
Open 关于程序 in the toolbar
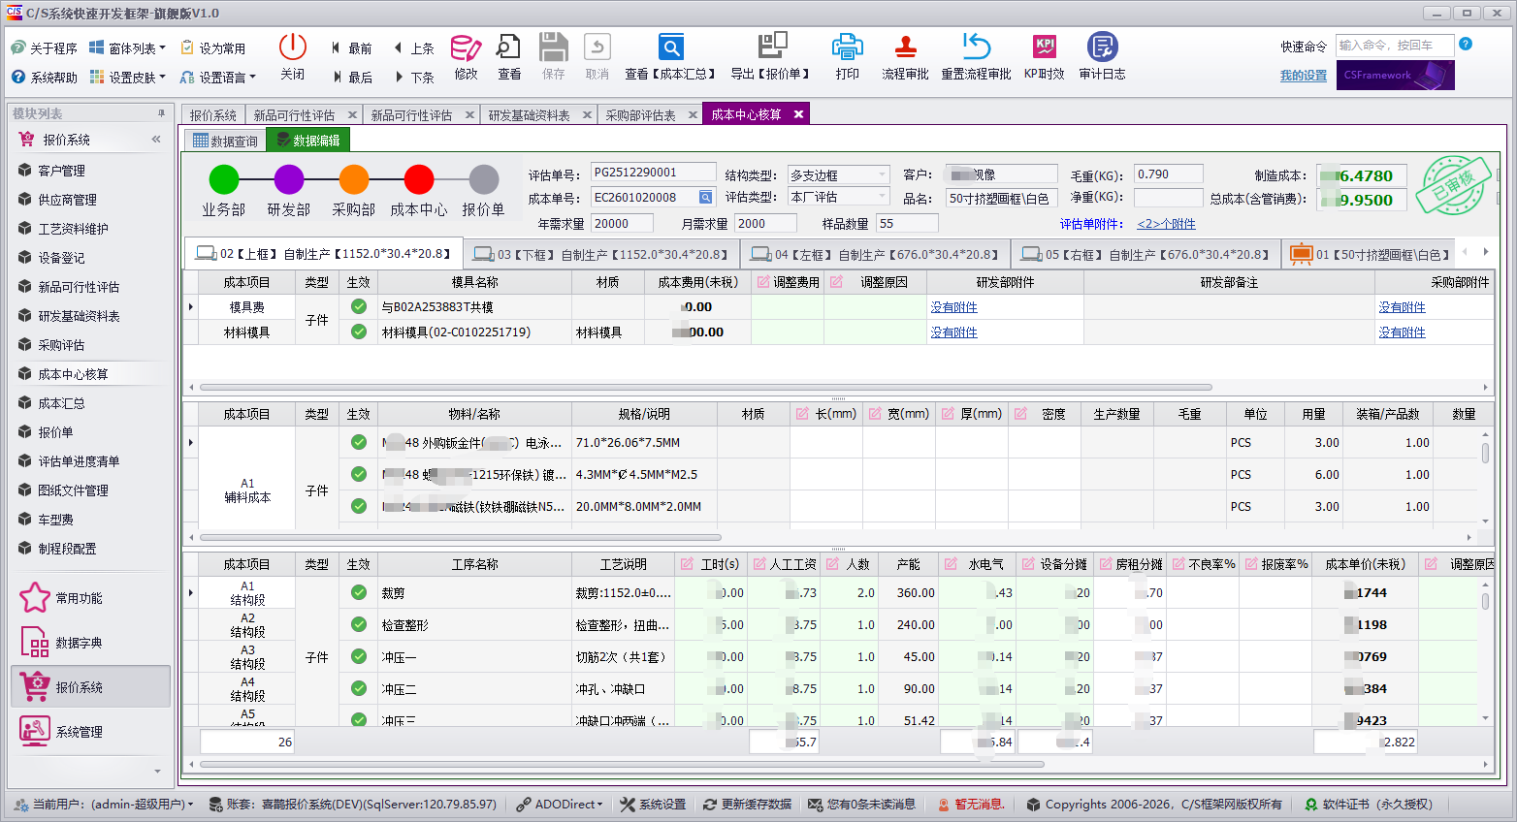[x=45, y=48]
